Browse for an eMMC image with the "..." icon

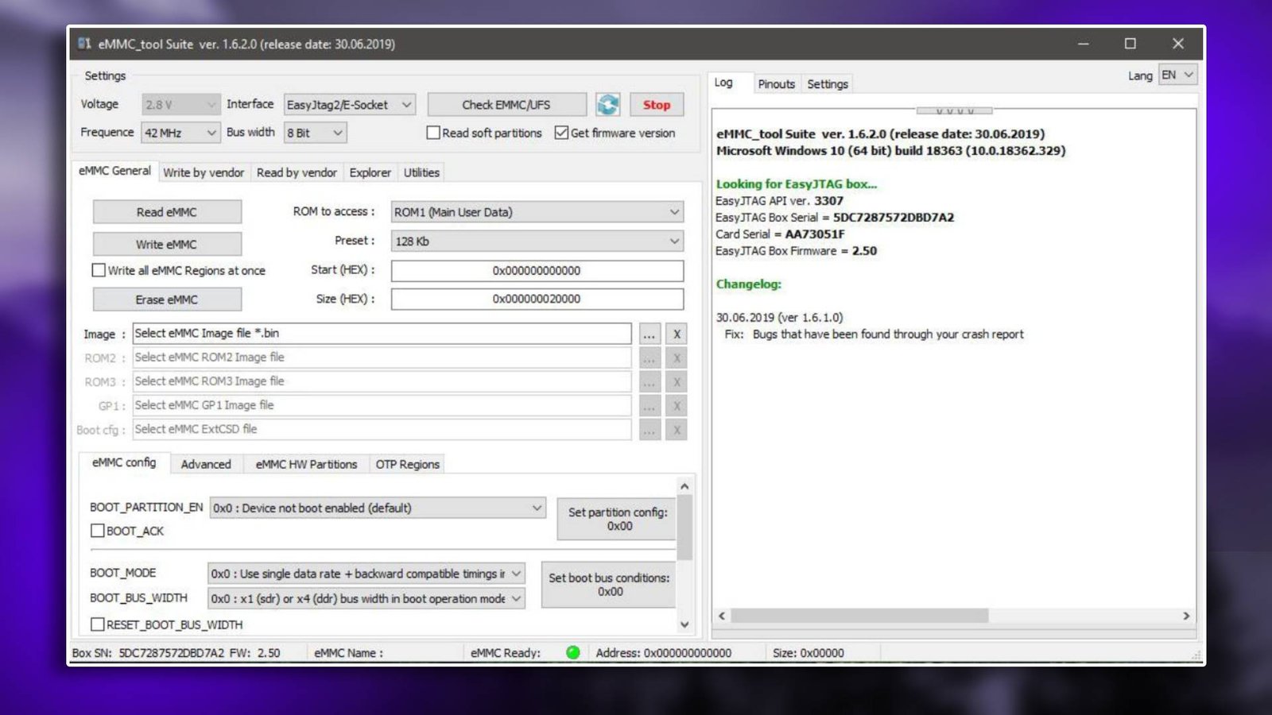650,334
